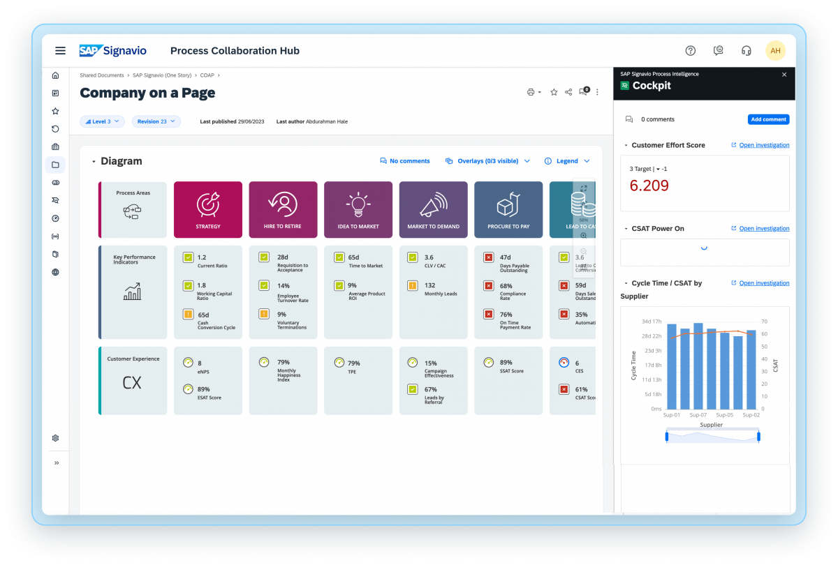Open the Level 3 selector
Image resolution: width=838 pixels, height=565 pixels.
tap(102, 121)
